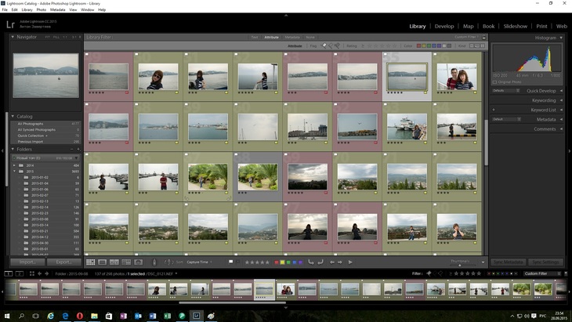Open File Explorer from taskbar
This screenshot has width=572, height=322.
94,316
